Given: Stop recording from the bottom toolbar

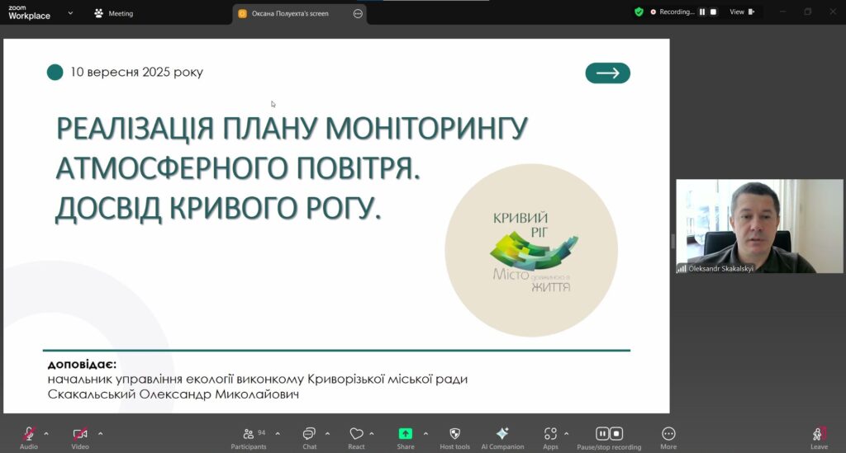Looking at the screenshot, I should [x=616, y=433].
